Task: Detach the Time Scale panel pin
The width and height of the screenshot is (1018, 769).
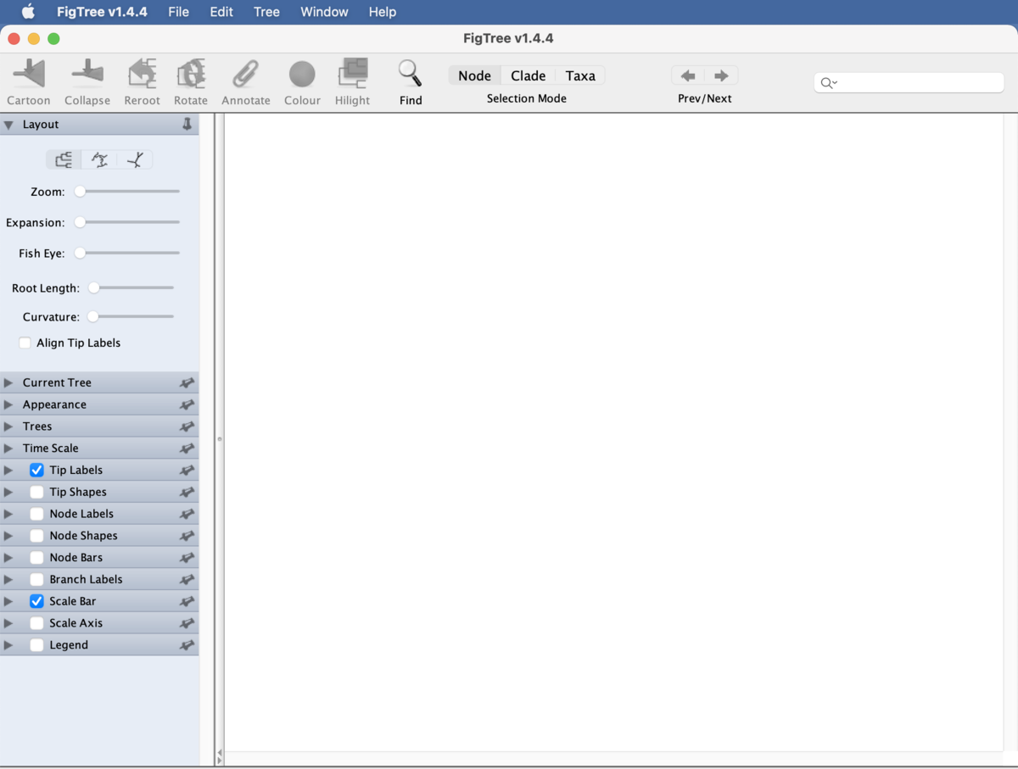Action: 187,449
